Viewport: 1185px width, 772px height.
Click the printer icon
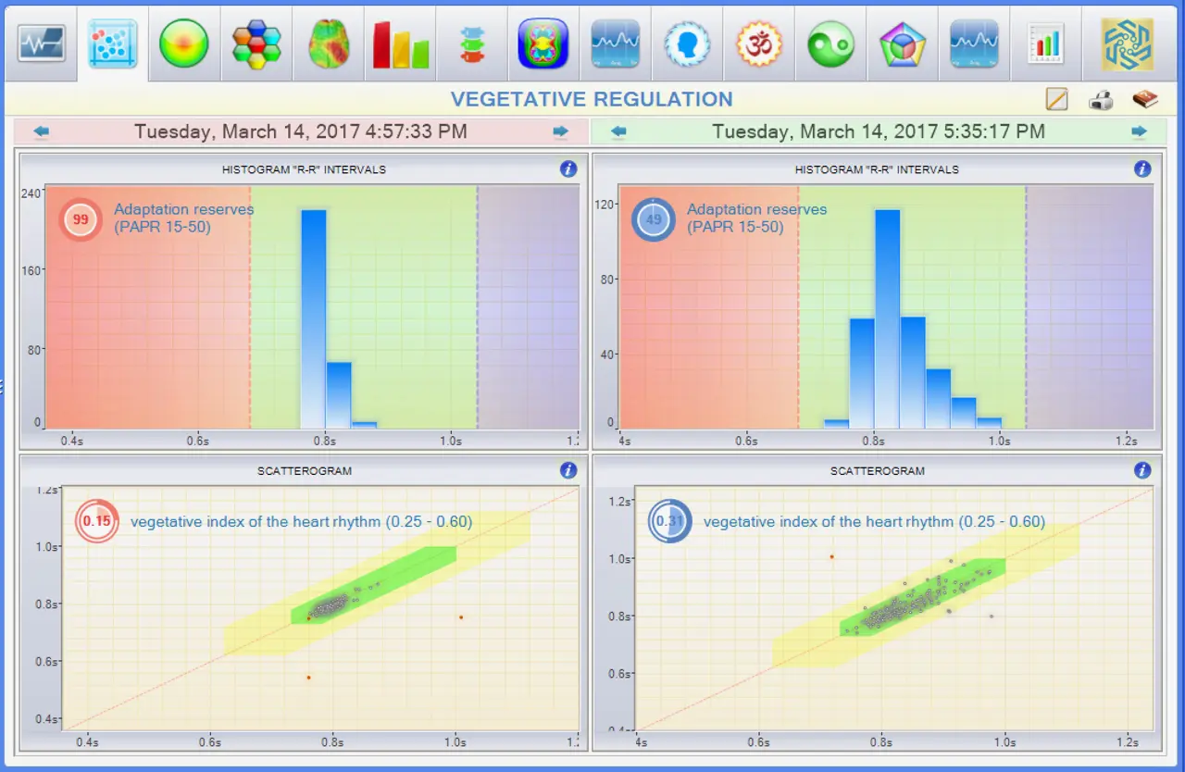click(x=1101, y=100)
